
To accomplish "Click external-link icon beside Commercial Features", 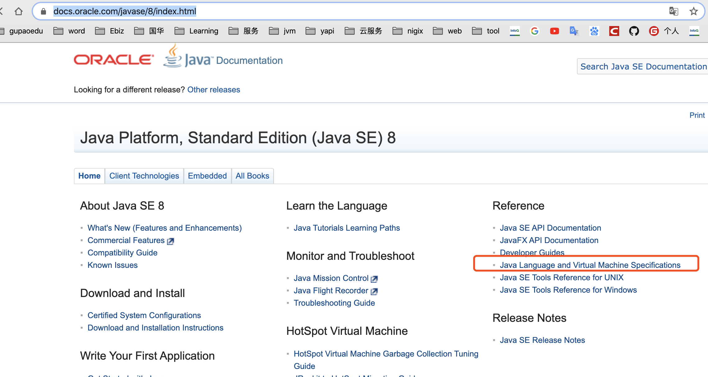I will click(x=170, y=241).
